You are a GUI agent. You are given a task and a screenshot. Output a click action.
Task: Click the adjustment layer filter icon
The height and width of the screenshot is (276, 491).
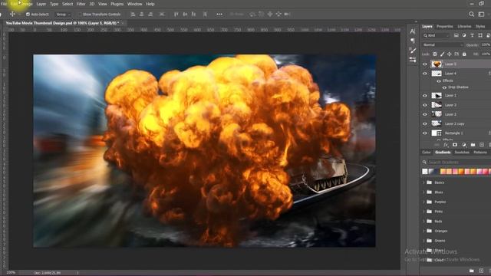[464, 36]
